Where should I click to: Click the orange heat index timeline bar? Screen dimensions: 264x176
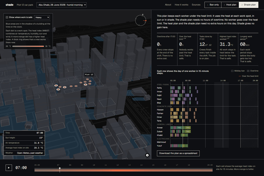click(x=123, y=170)
